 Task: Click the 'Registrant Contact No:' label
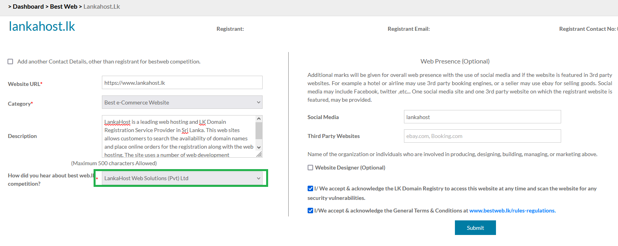pos(588,29)
